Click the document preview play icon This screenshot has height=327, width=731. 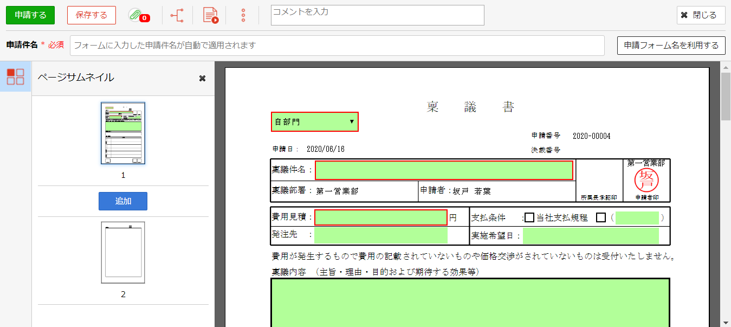click(x=210, y=15)
